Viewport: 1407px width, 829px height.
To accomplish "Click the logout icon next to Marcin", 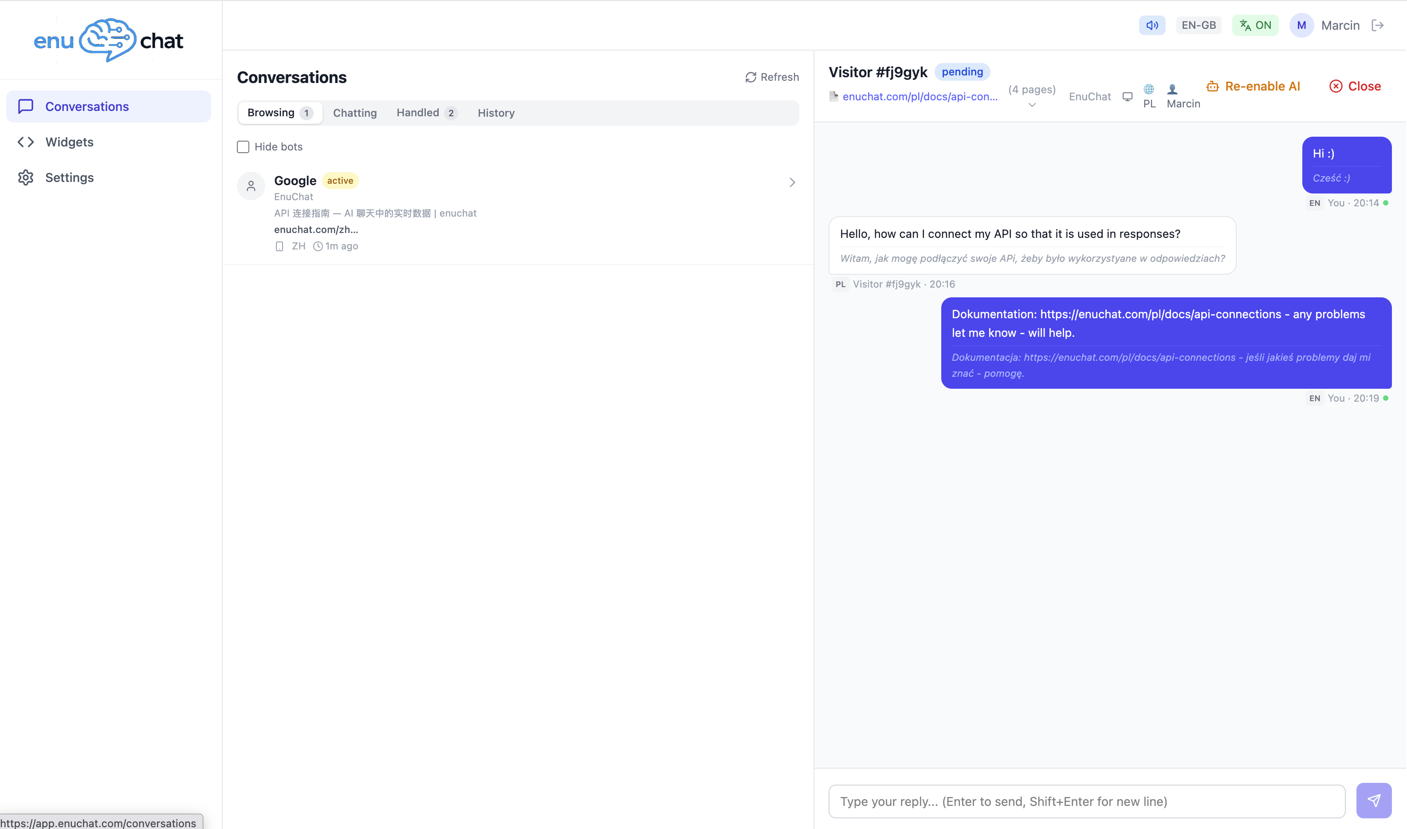I will coord(1377,25).
